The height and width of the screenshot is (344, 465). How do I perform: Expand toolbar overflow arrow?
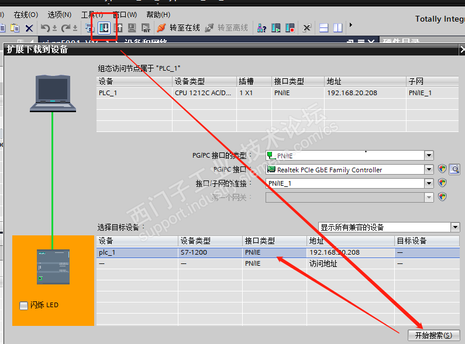[351, 25]
